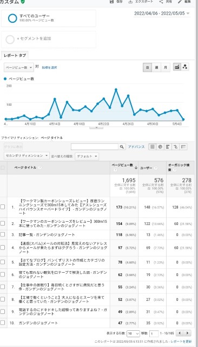Open the row 6 口テープ article title
198x347 pixels.
(63, 275)
